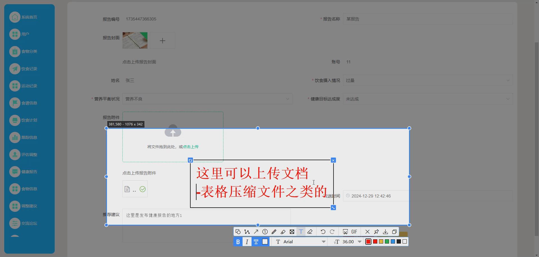
Task: Click the plus button to add report cover
Action: pyautogui.click(x=163, y=40)
